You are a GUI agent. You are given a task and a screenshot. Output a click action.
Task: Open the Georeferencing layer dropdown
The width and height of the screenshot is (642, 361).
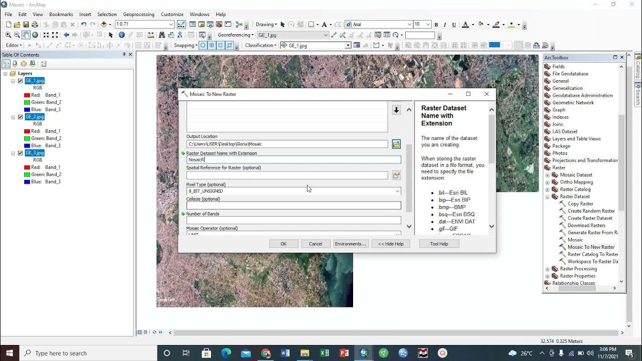tap(326, 35)
